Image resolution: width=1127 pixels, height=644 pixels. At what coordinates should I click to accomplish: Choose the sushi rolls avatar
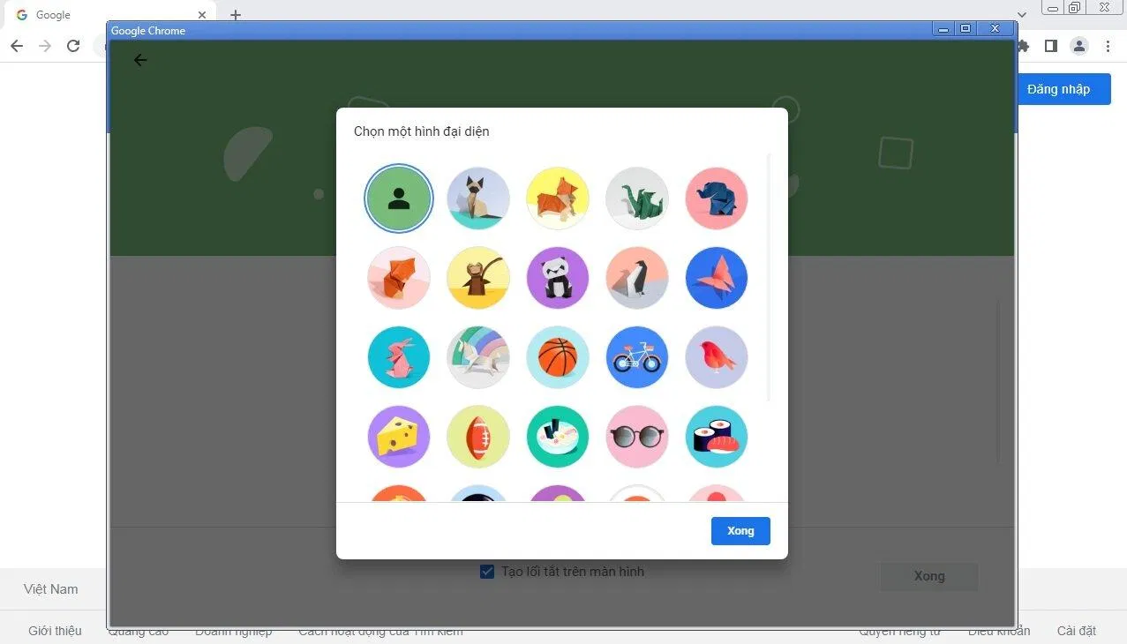coord(717,437)
